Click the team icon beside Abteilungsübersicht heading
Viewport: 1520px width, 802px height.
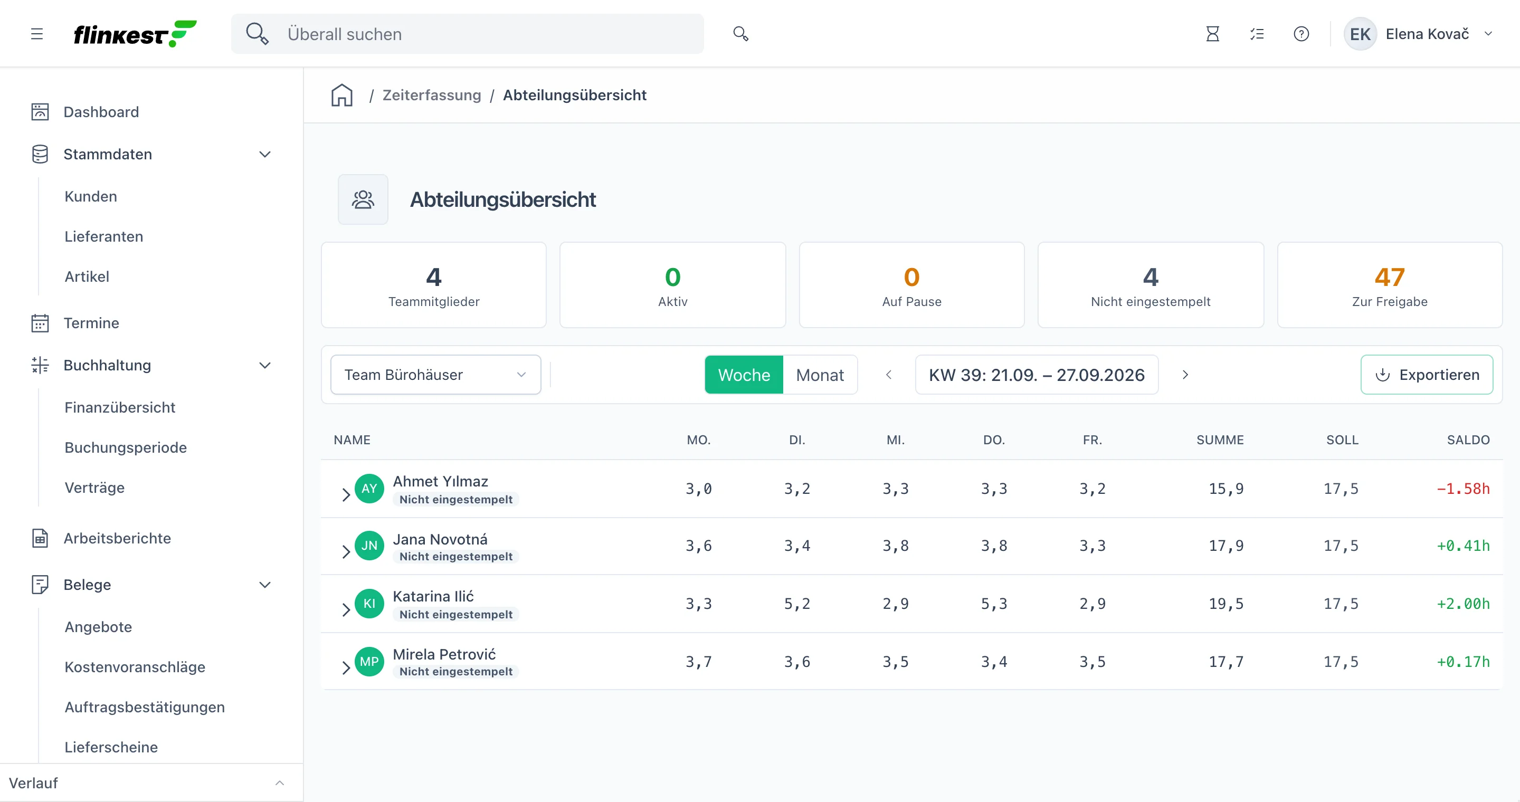click(x=363, y=199)
